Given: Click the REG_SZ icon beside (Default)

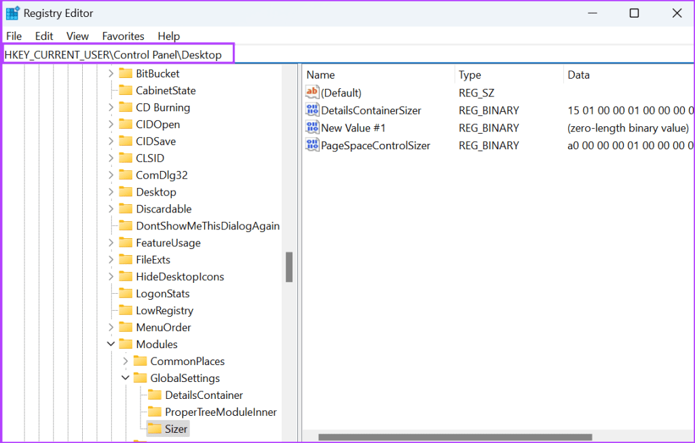Looking at the screenshot, I should 311,92.
